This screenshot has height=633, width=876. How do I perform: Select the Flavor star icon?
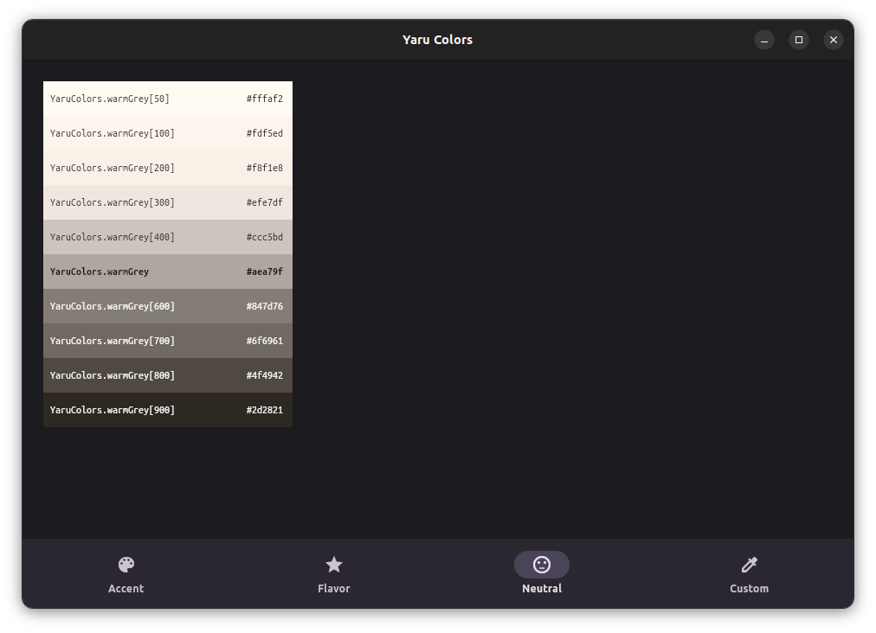coord(334,565)
